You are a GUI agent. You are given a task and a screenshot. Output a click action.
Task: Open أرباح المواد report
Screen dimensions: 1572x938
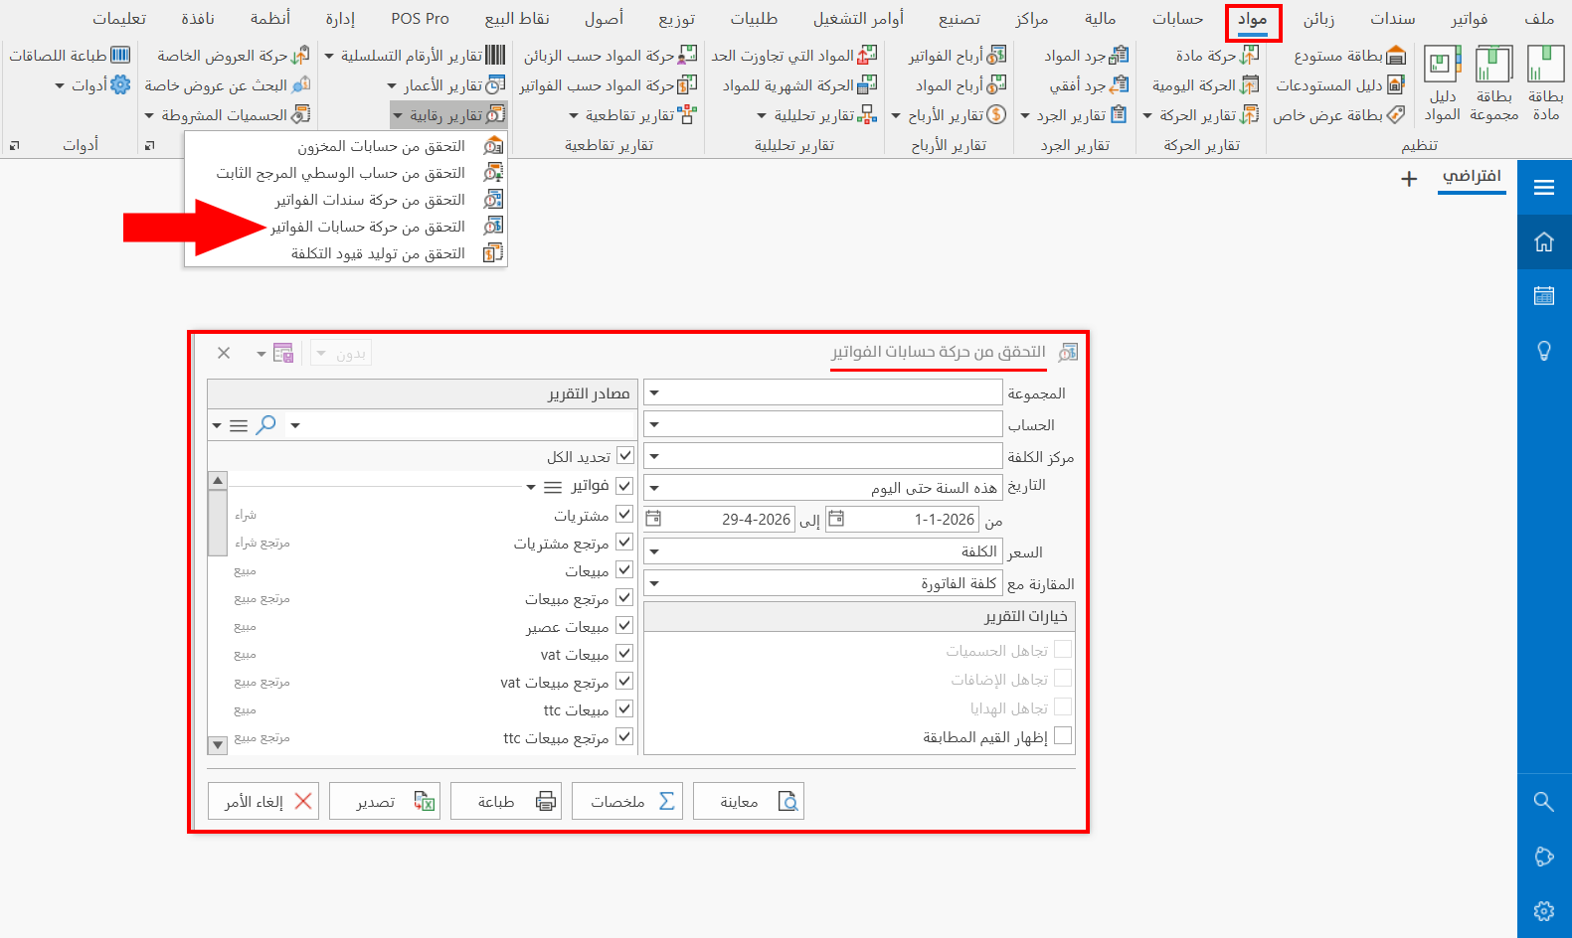coord(961,85)
